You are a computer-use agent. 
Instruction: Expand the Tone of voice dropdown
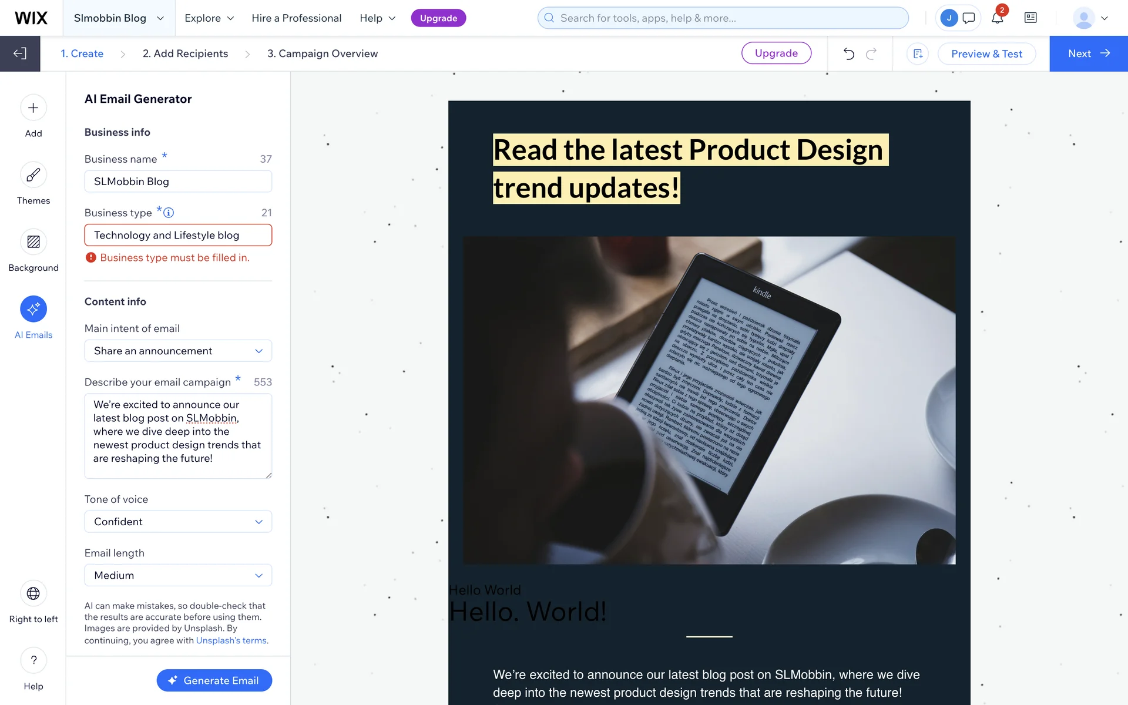(178, 522)
